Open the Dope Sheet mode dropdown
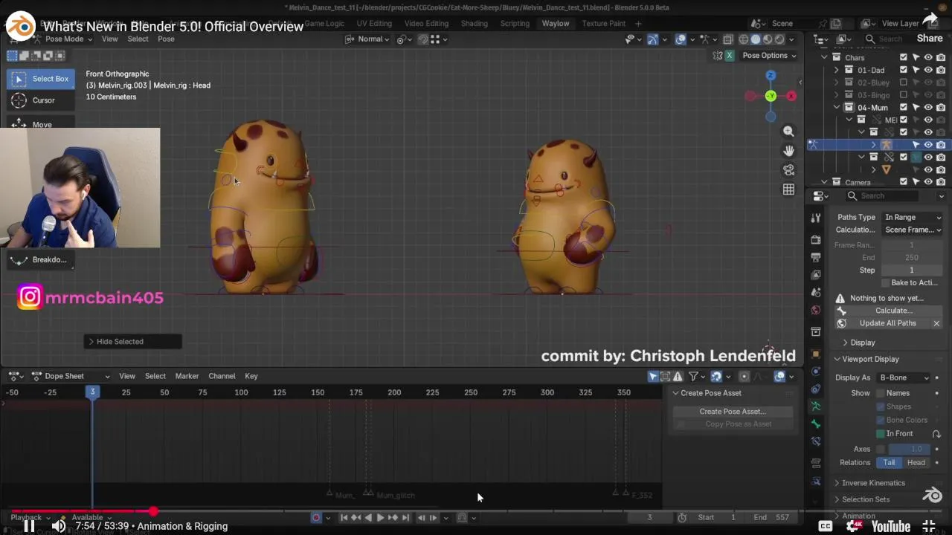Viewport: 952px width, 535px height. pyautogui.click(x=70, y=376)
